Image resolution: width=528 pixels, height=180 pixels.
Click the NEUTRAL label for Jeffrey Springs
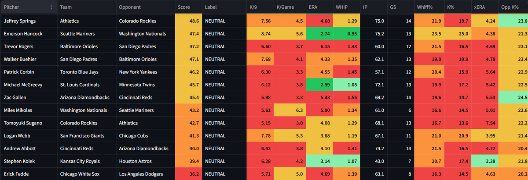coord(224,21)
